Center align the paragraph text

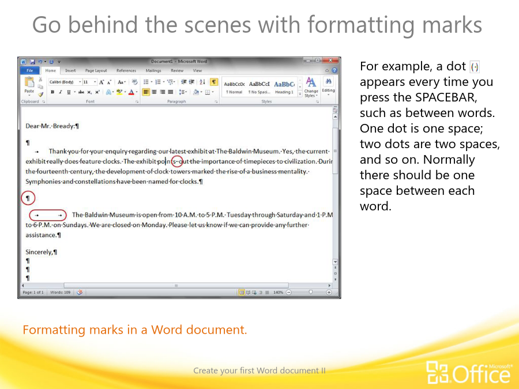pos(154,92)
